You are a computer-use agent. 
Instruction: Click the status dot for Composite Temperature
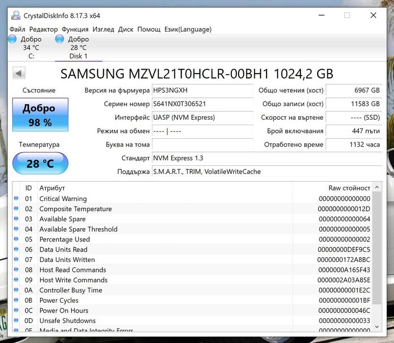click(x=16, y=209)
